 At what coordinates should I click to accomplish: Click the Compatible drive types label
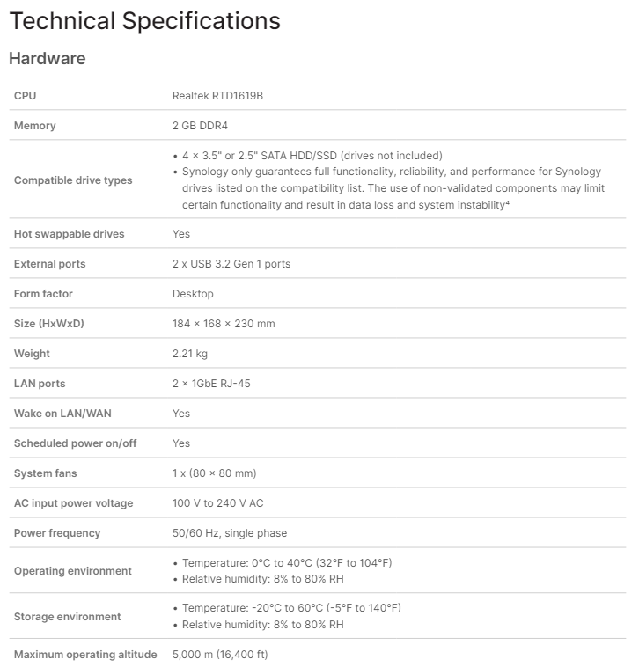(x=73, y=180)
